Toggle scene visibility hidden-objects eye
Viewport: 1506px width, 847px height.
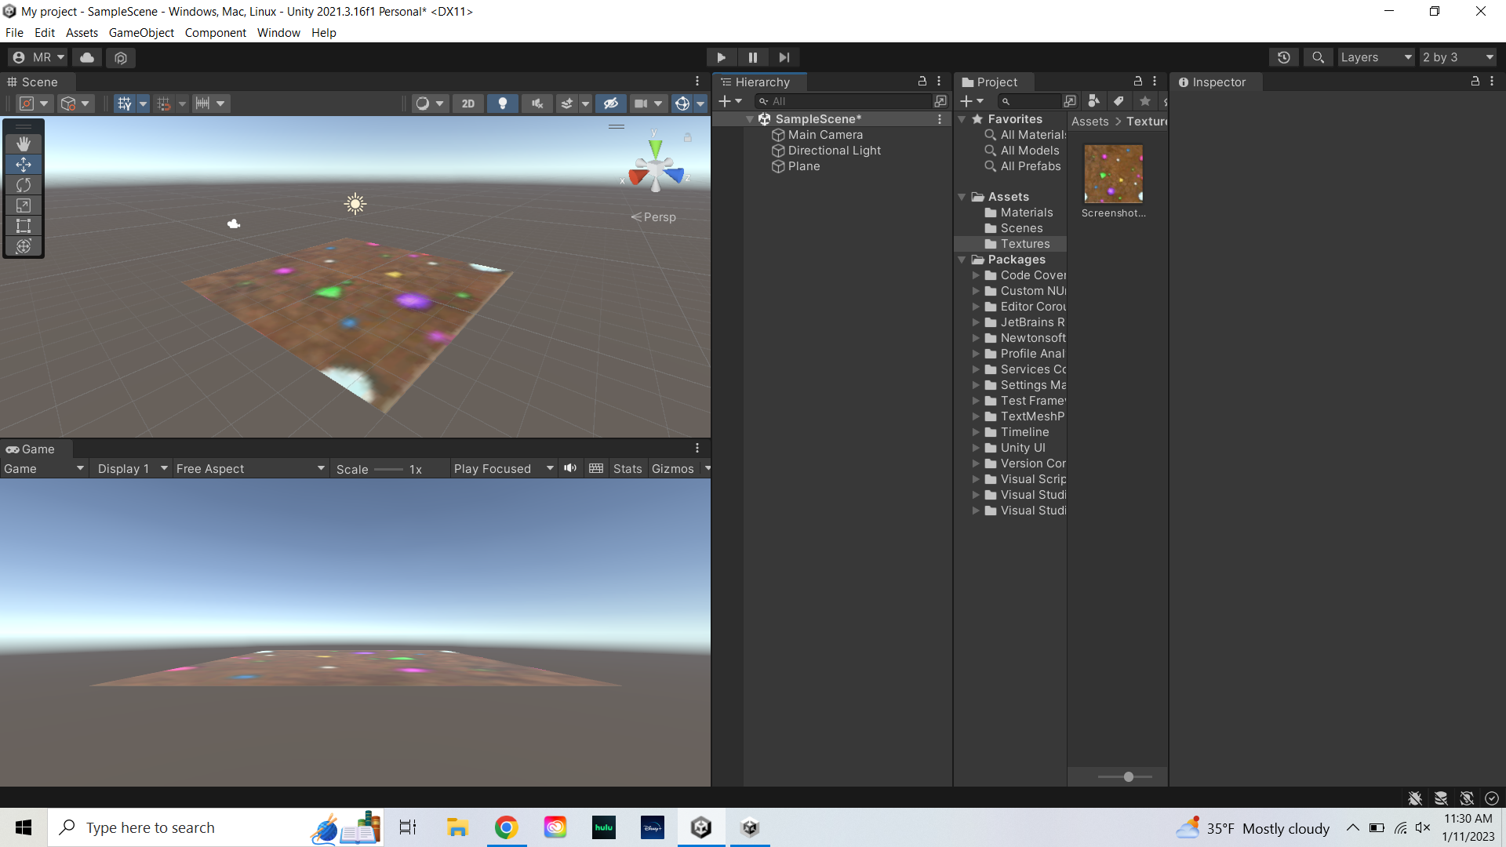pos(610,104)
